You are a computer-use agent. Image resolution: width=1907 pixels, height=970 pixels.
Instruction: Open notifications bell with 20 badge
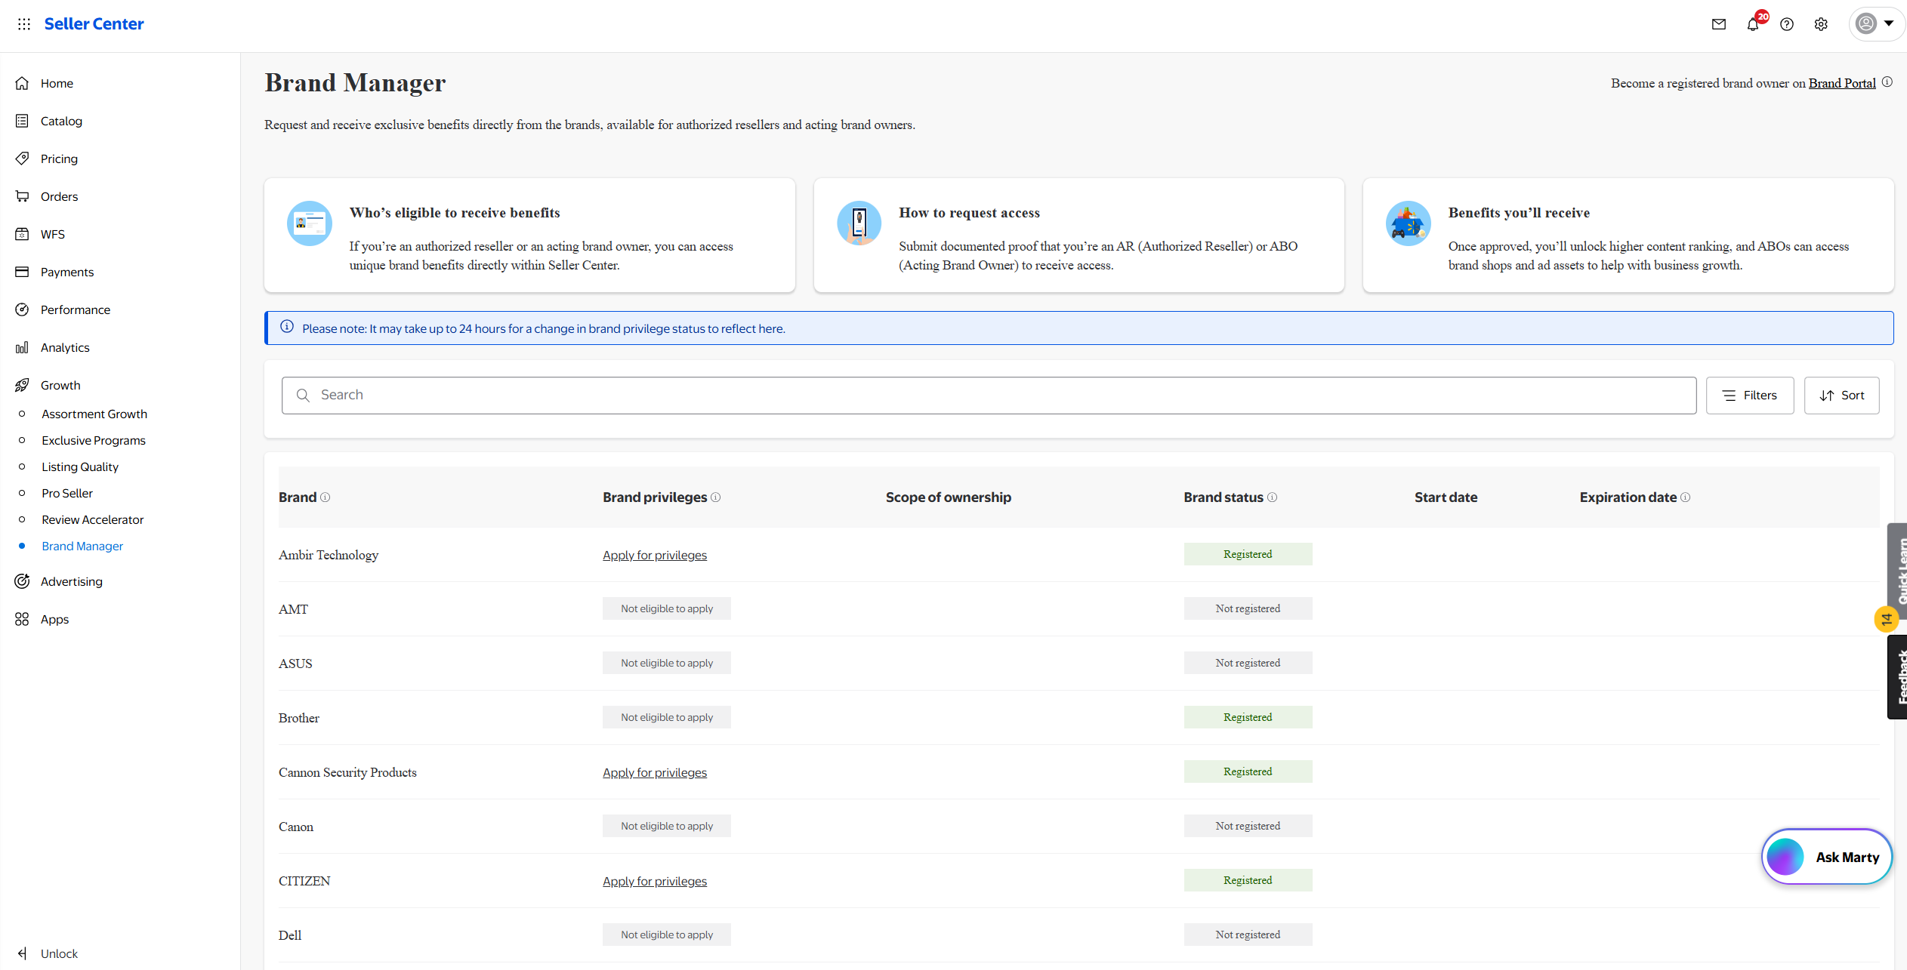pyautogui.click(x=1754, y=23)
